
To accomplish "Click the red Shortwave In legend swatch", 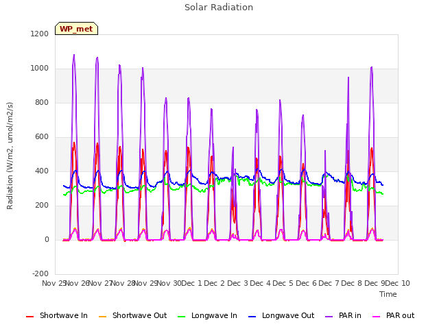I will (x=29, y=317).
